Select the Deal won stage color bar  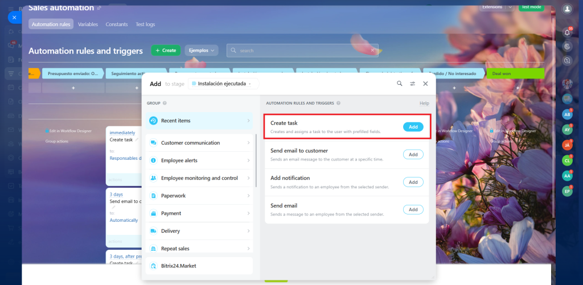click(515, 73)
